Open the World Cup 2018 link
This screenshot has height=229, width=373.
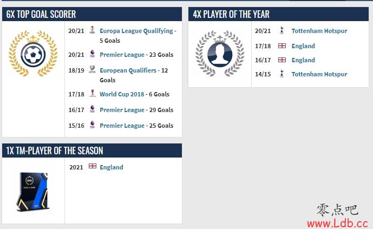[x=122, y=94]
